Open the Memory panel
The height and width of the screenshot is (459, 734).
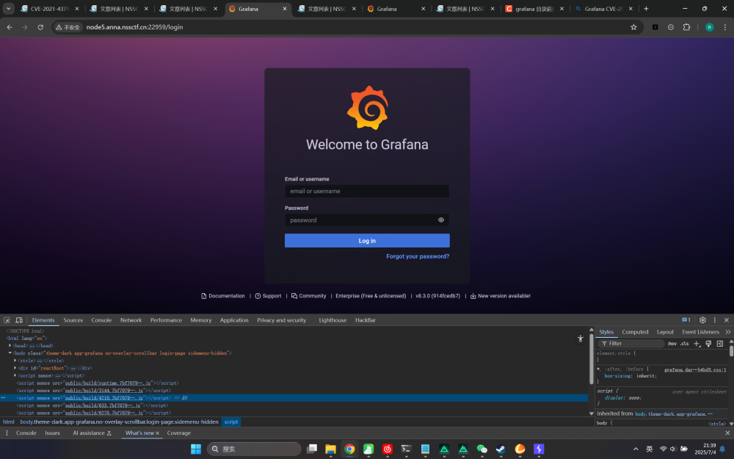pyautogui.click(x=201, y=320)
